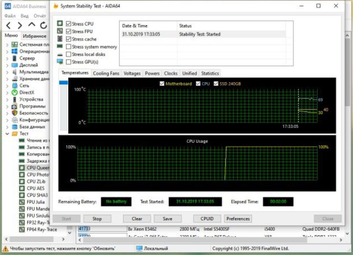Screen dimensions: 353x255
Task: Toggle the SSD 240GB graph checkbox
Action: (x=216, y=84)
